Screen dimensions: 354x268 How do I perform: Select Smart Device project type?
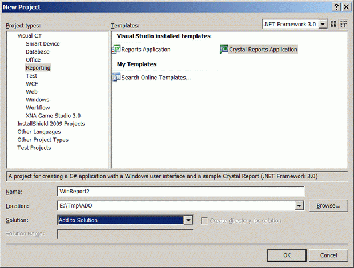point(43,44)
